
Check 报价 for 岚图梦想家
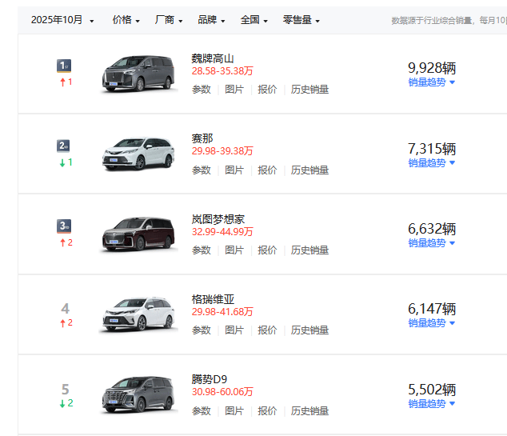(x=267, y=250)
